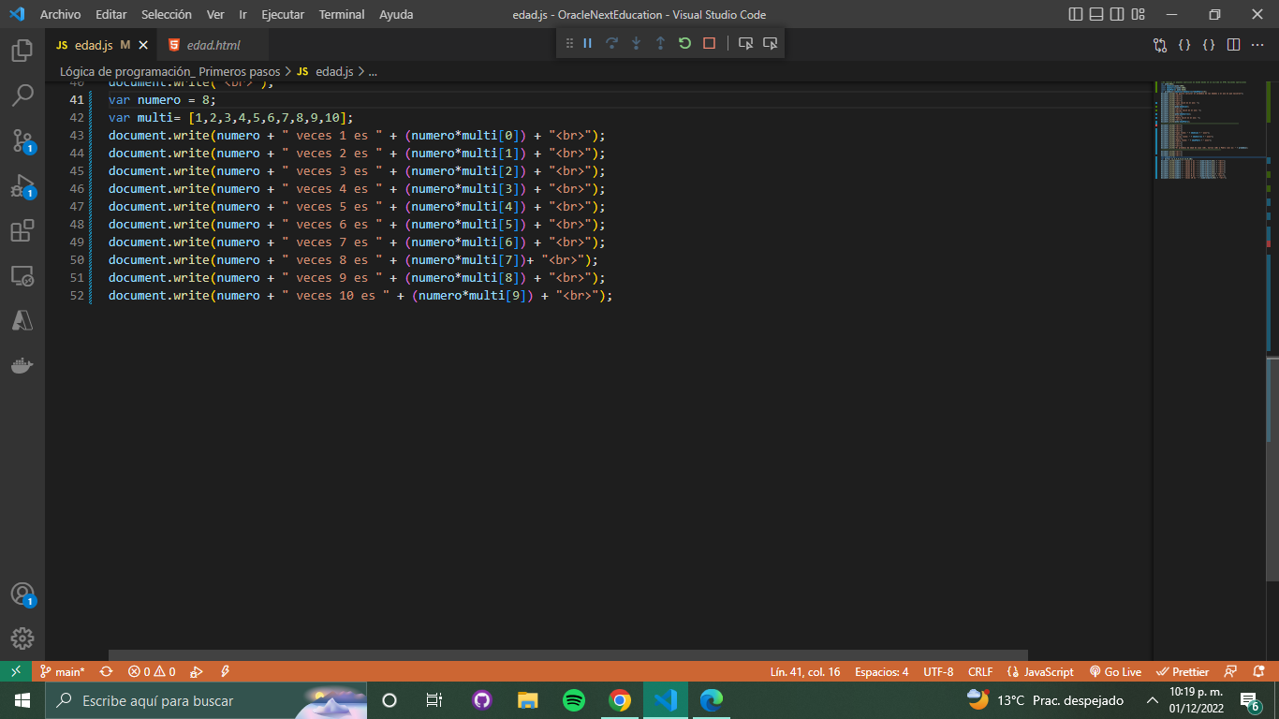1279x719 pixels.
Task: Open the Terminal menu
Action: 341,14
